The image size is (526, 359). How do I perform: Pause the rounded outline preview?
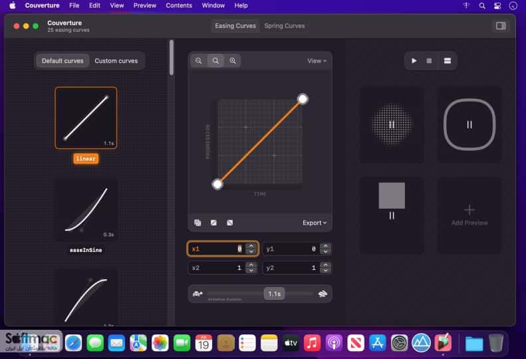[x=469, y=125]
